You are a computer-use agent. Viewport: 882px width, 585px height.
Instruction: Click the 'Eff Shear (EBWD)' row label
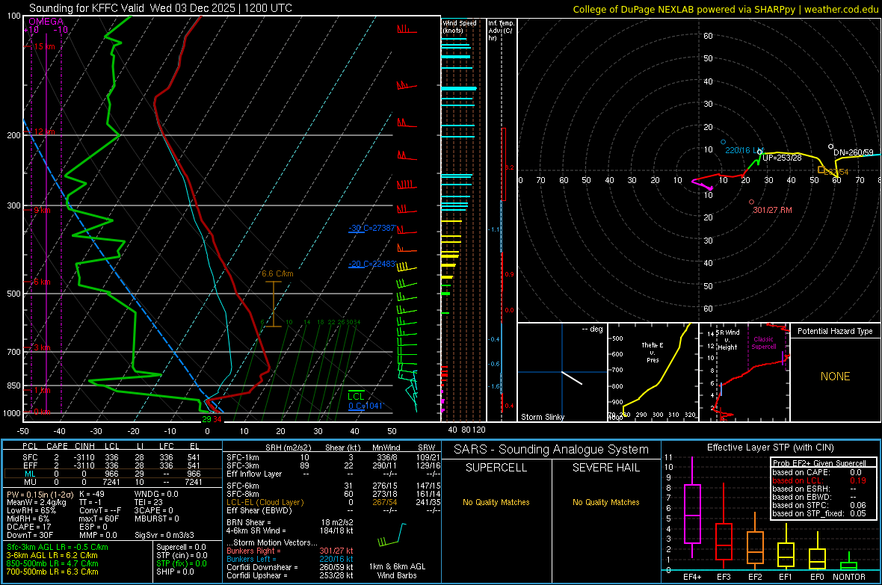tap(259, 510)
